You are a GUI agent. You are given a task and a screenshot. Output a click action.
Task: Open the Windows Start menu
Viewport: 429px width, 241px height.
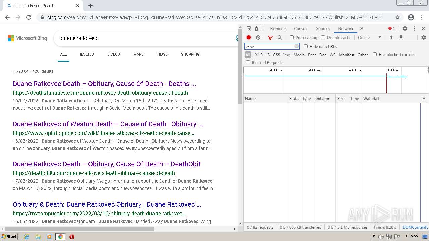point(9,237)
